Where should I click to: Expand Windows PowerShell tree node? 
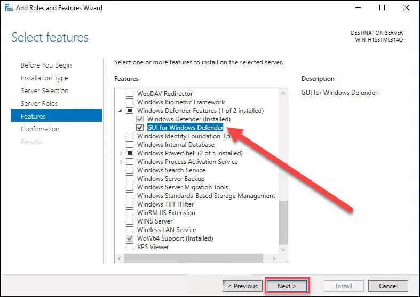[x=121, y=153]
